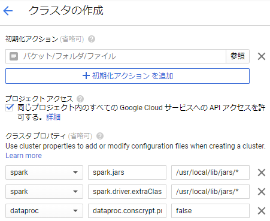The height and width of the screenshot is (221, 270).
Task: Click the 参照 browse button
Action: [238, 56]
